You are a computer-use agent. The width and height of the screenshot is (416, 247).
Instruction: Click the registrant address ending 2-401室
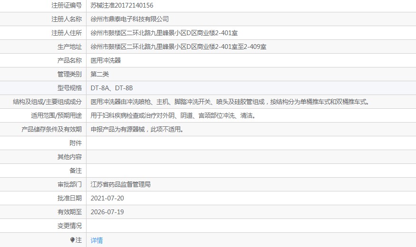pos(164,33)
